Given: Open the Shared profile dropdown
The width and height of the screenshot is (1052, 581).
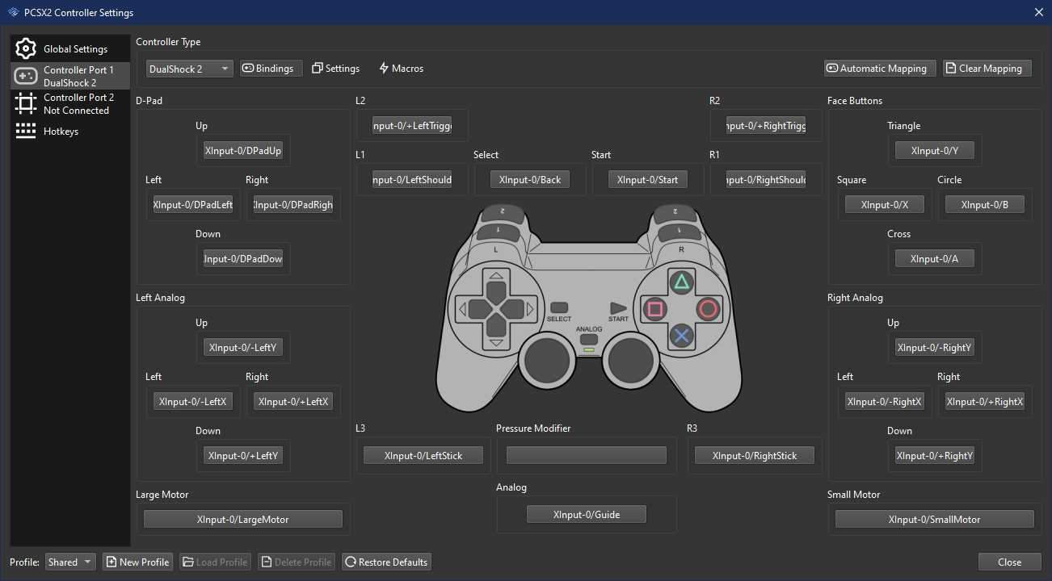Looking at the screenshot, I should coord(70,562).
